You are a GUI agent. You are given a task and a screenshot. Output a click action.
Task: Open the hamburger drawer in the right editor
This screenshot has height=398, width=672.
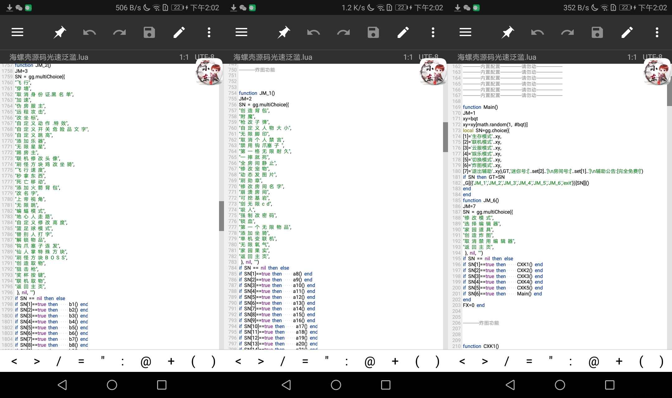click(x=465, y=32)
